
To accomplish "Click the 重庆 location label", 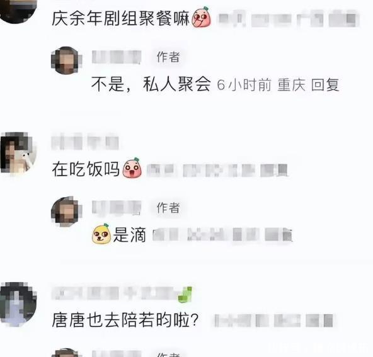I will 291,85.
